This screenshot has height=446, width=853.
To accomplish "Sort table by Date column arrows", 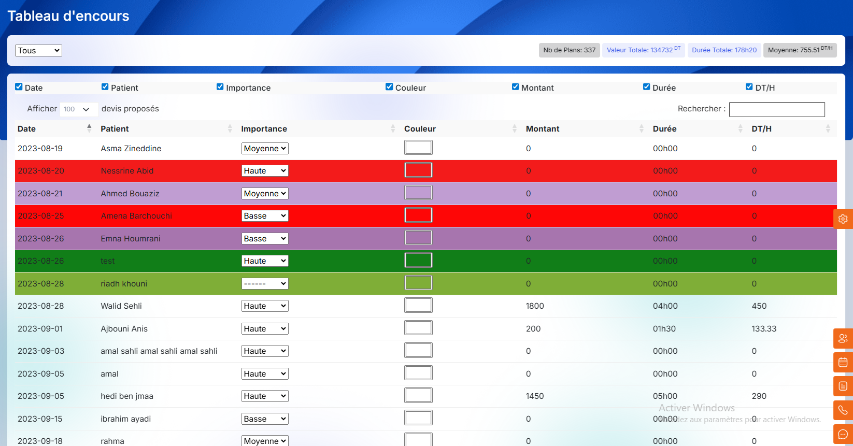I will tap(89, 128).
